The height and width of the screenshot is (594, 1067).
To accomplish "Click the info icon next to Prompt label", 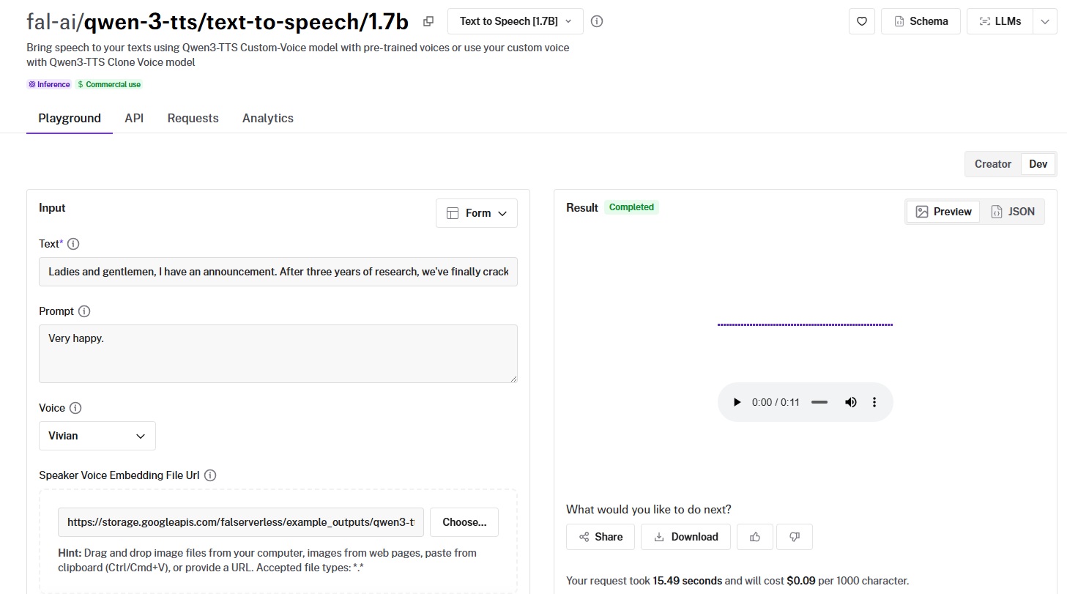I will tap(84, 311).
